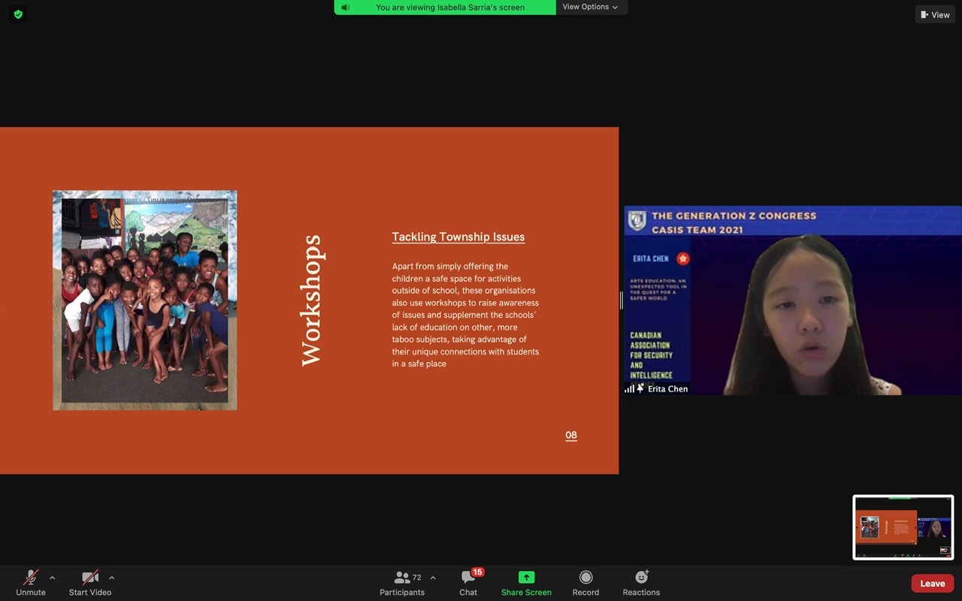Open the Reactions emoji menu
The height and width of the screenshot is (601, 962).
point(641,578)
